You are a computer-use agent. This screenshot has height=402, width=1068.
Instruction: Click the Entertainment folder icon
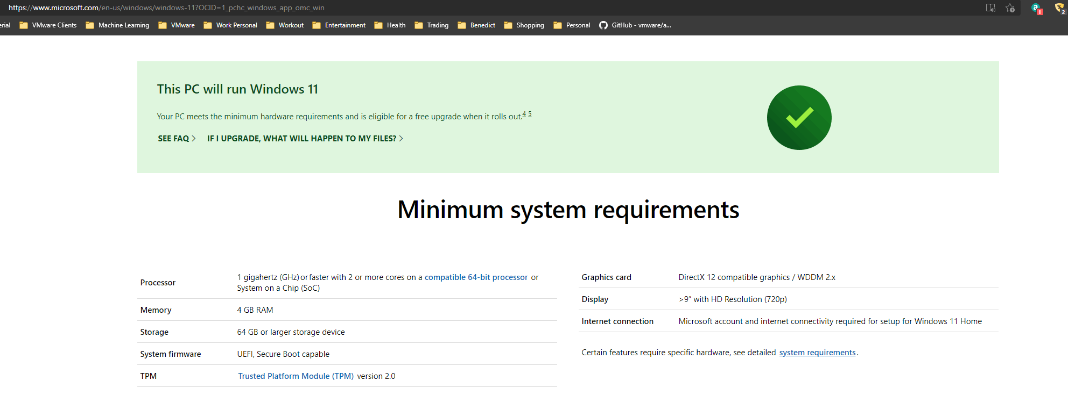click(317, 25)
